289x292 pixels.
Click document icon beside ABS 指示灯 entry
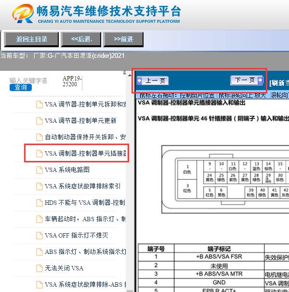click(39, 252)
